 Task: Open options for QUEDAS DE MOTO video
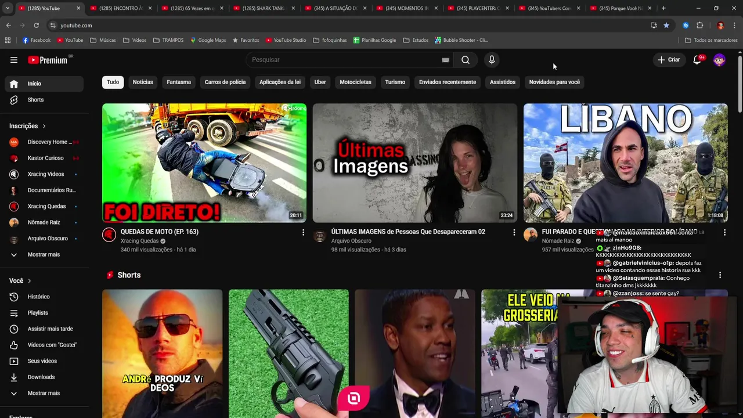coord(303,232)
